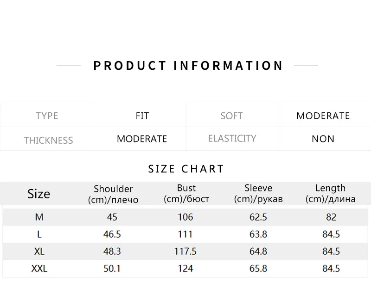
Task: Select the M size row label
Action: (x=39, y=217)
